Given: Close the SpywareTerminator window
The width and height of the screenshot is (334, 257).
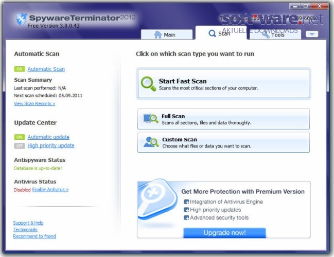Looking at the screenshot, I should (319, 6).
